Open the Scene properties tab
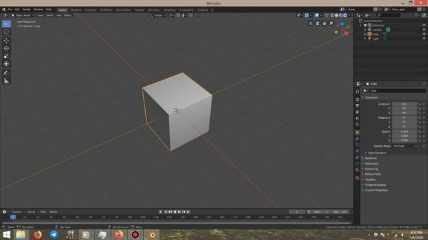Screen dimensions: 428x240 click(357, 119)
